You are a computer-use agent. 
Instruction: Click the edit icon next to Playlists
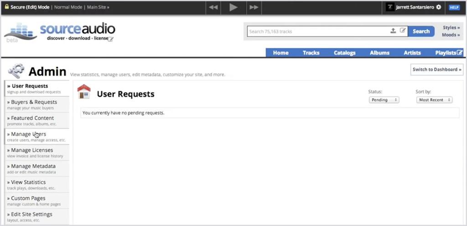tap(460, 52)
